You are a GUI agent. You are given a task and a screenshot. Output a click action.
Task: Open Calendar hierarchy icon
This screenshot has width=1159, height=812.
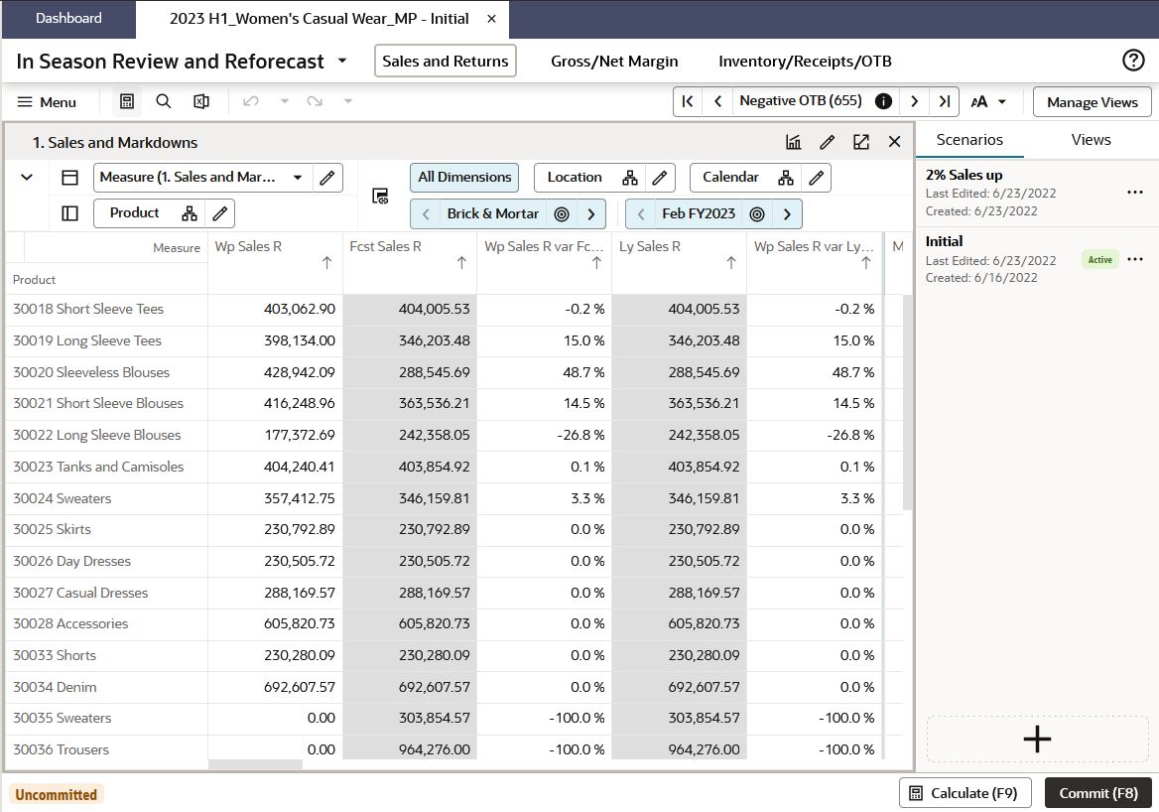[x=786, y=178]
